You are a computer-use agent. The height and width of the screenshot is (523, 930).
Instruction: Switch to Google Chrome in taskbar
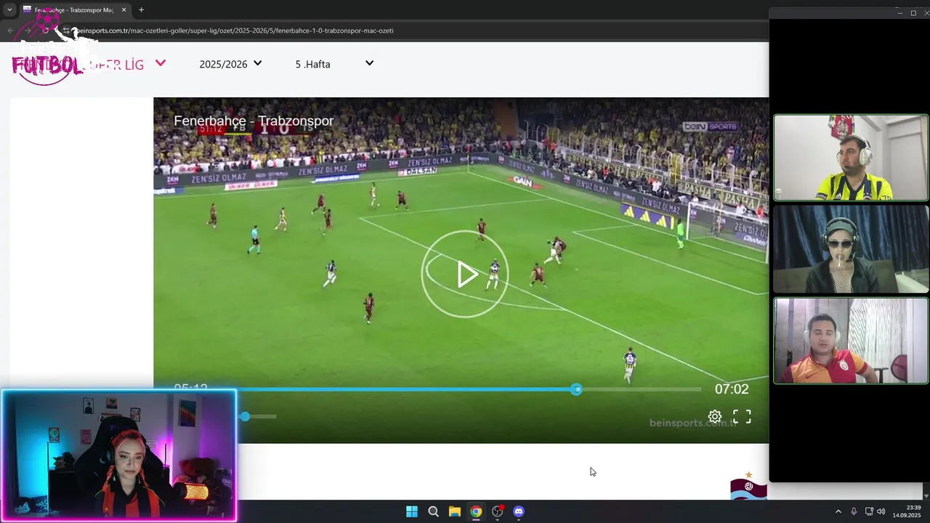coord(475,511)
